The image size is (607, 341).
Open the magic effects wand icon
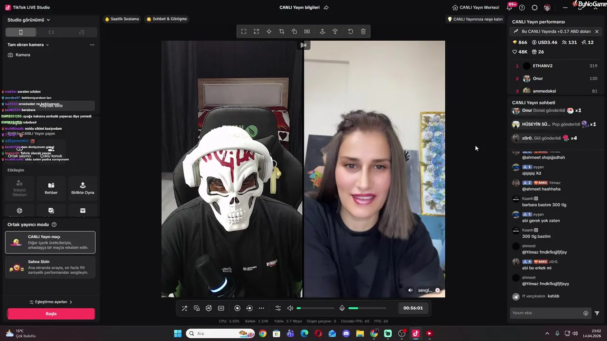(x=184, y=308)
